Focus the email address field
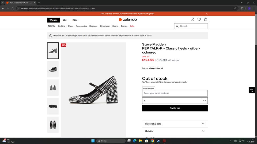 [x=175, y=93]
